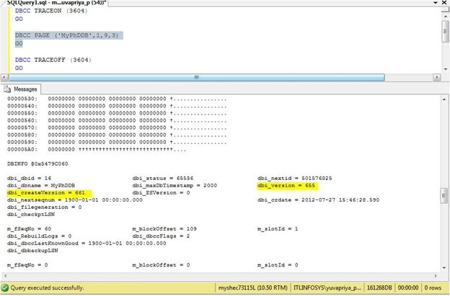Click the dbi_dbccFlags = 2 entry
This screenshot has width=450, height=296.
tap(161, 236)
